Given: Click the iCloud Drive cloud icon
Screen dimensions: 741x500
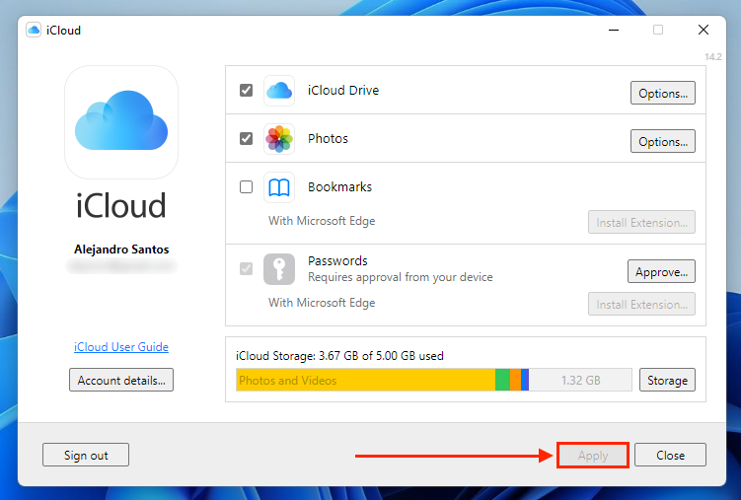Looking at the screenshot, I should click(279, 91).
